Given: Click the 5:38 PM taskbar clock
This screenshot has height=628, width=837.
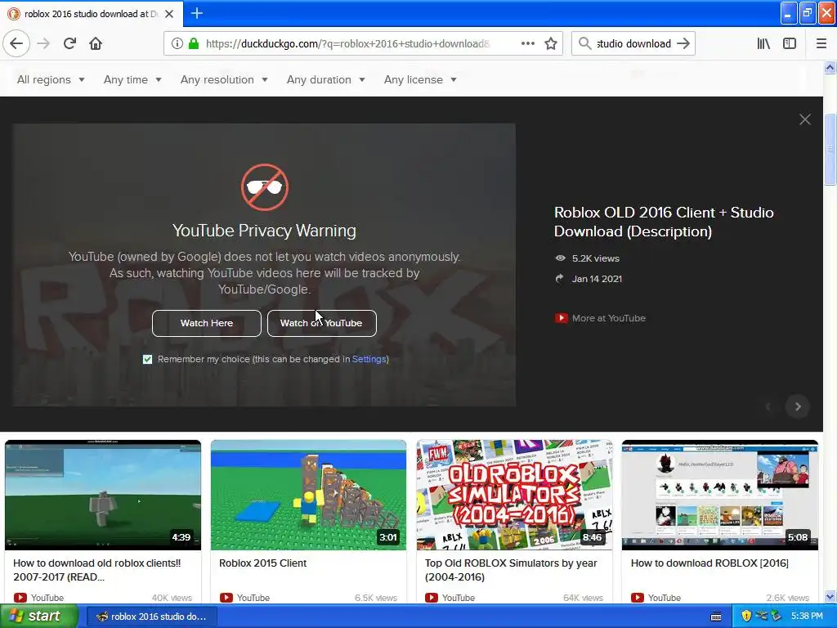Looking at the screenshot, I should 807,617.
